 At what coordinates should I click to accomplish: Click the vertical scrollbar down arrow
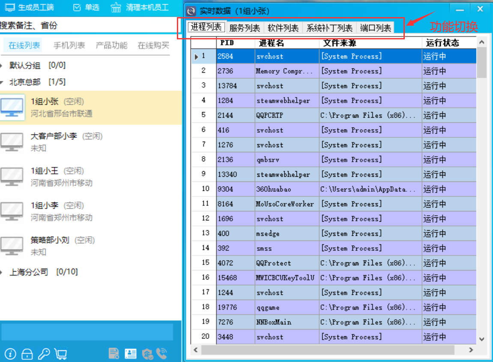click(x=481, y=339)
